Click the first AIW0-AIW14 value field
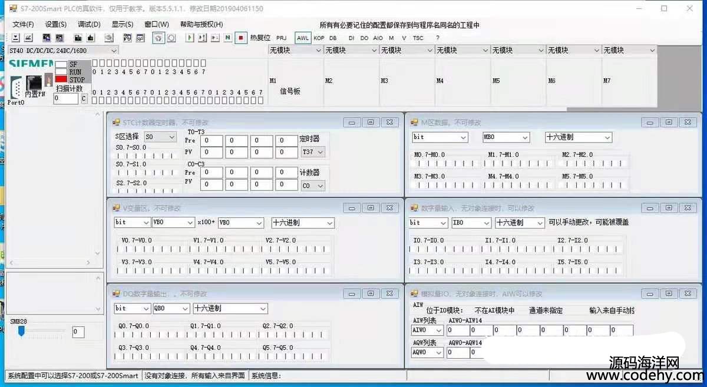Screen dimensions: 707x387 (458, 330)
